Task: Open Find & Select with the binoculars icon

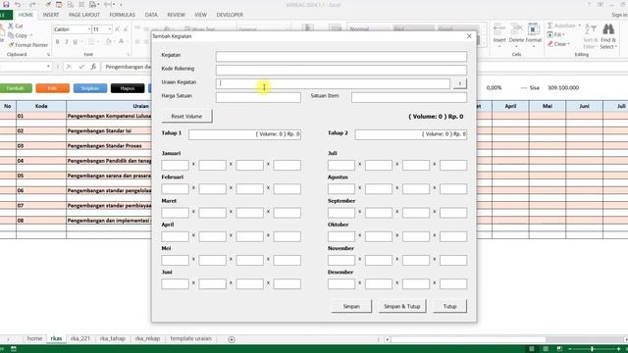Action: coord(608,36)
